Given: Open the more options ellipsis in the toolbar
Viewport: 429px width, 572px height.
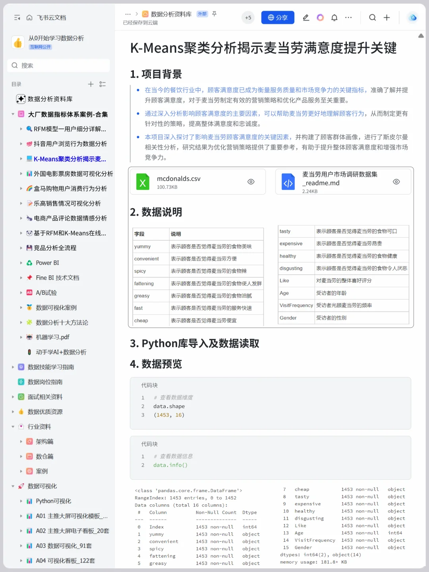Looking at the screenshot, I should click(348, 17).
